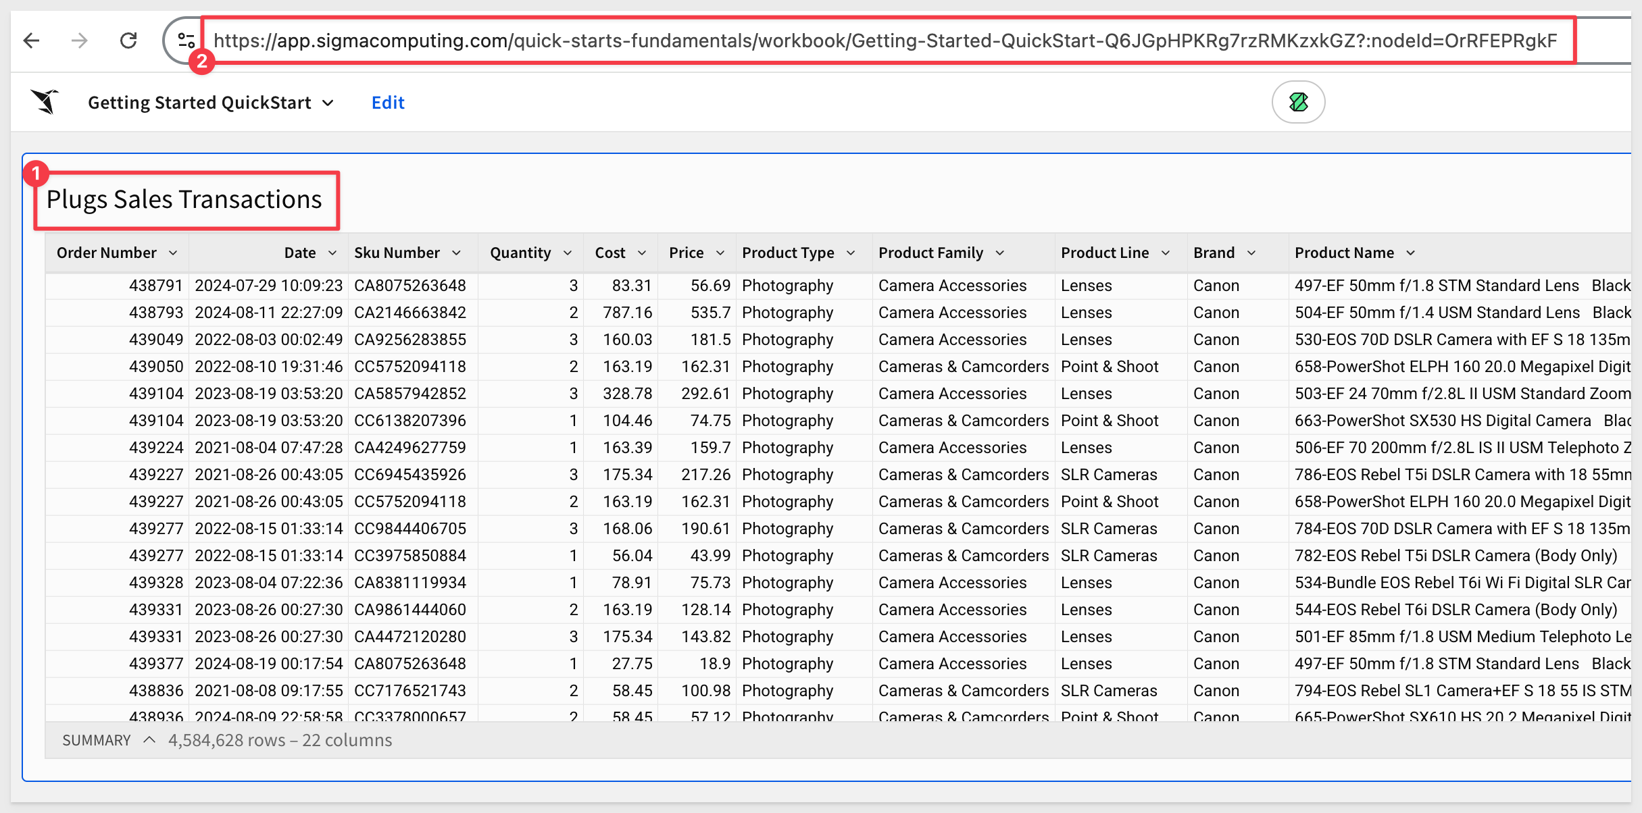The height and width of the screenshot is (813, 1642).
Task: Select cost cell 27.75
Action: click(x=632, y=664)
